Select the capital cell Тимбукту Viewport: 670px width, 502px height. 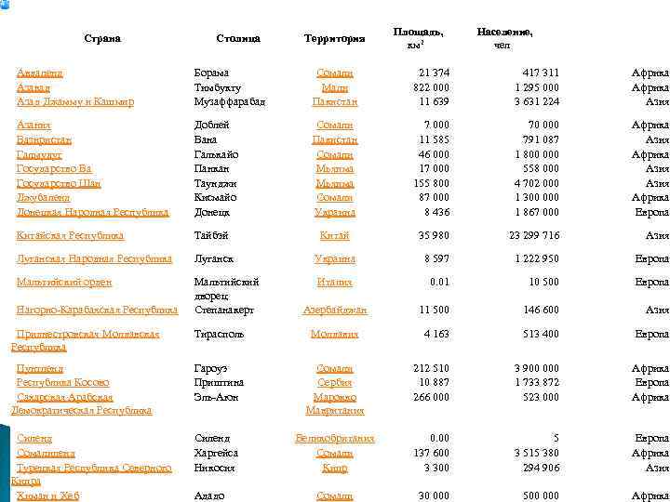[x=218, y=87]
